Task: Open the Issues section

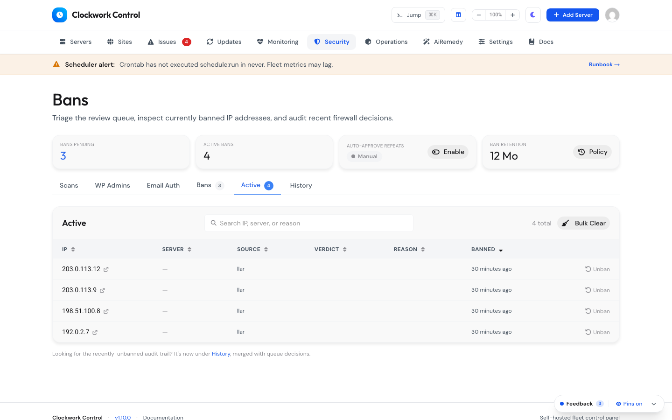Action: (x=169, y=42)
